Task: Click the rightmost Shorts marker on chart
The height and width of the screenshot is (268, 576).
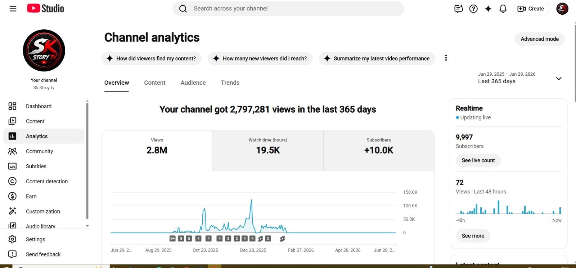Action: point(283,239)
